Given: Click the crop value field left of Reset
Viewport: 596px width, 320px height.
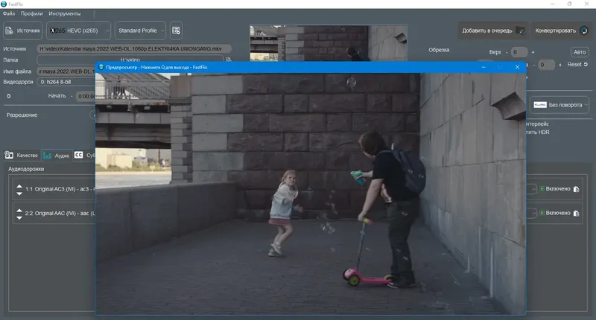Looking at the screenshot, I should pos(546,65).
